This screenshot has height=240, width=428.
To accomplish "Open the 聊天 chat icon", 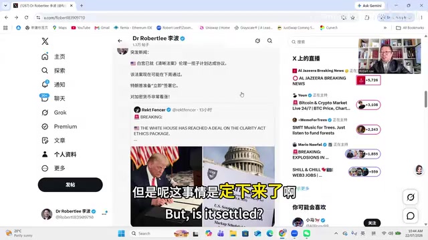I will pos(45,98).
